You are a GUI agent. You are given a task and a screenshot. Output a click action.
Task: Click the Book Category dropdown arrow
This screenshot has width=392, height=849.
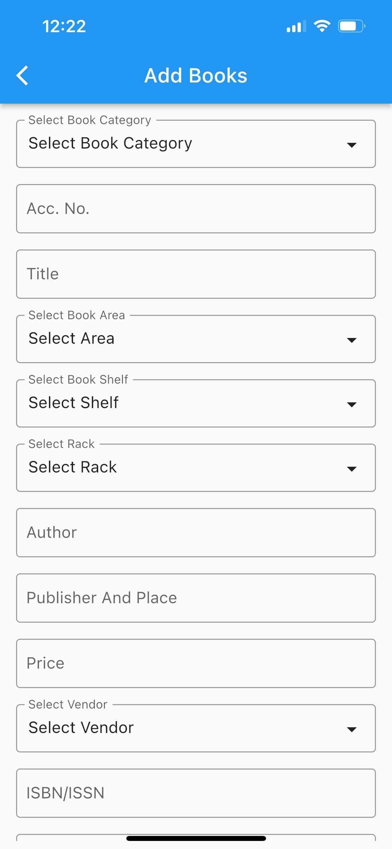pyautogui.click(x=351, y=145)
